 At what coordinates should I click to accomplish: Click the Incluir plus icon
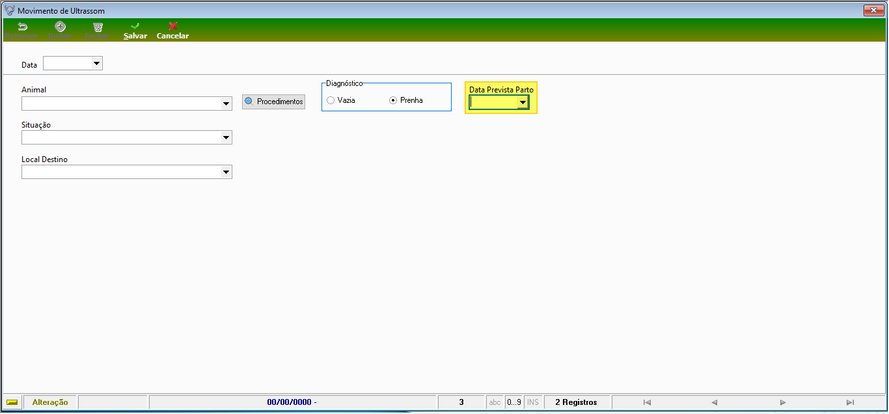click(60, 27)
